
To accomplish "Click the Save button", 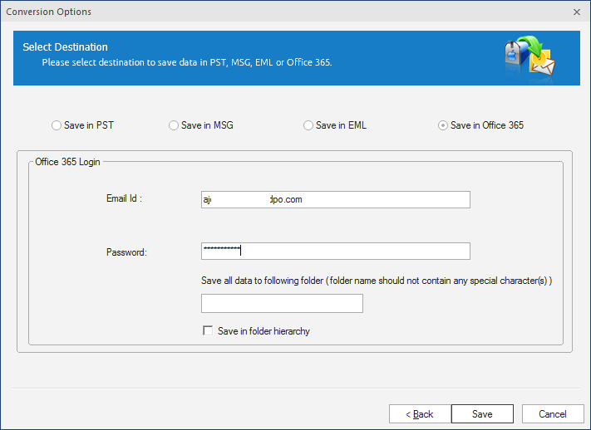I will coord(482,413).
